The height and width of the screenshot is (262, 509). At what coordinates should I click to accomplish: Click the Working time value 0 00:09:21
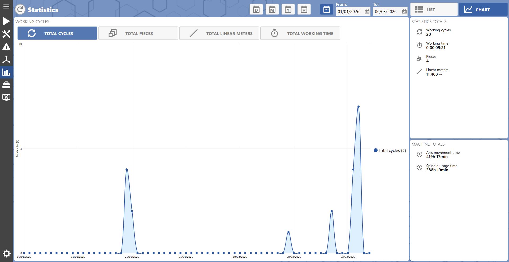point(436,48)
